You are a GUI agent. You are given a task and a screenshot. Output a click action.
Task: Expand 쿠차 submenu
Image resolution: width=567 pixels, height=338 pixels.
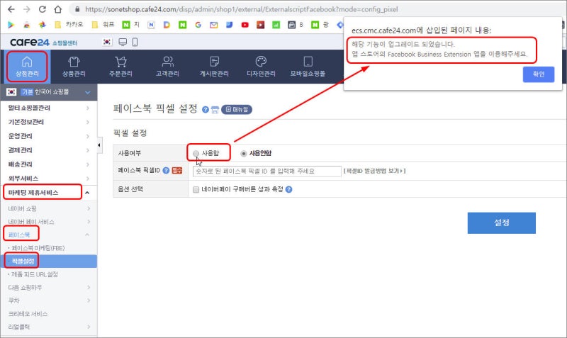click(49, 300)
